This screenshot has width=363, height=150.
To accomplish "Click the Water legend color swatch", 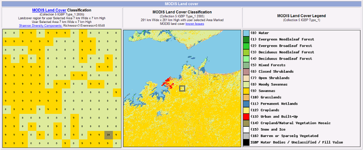I will (246, 33).
